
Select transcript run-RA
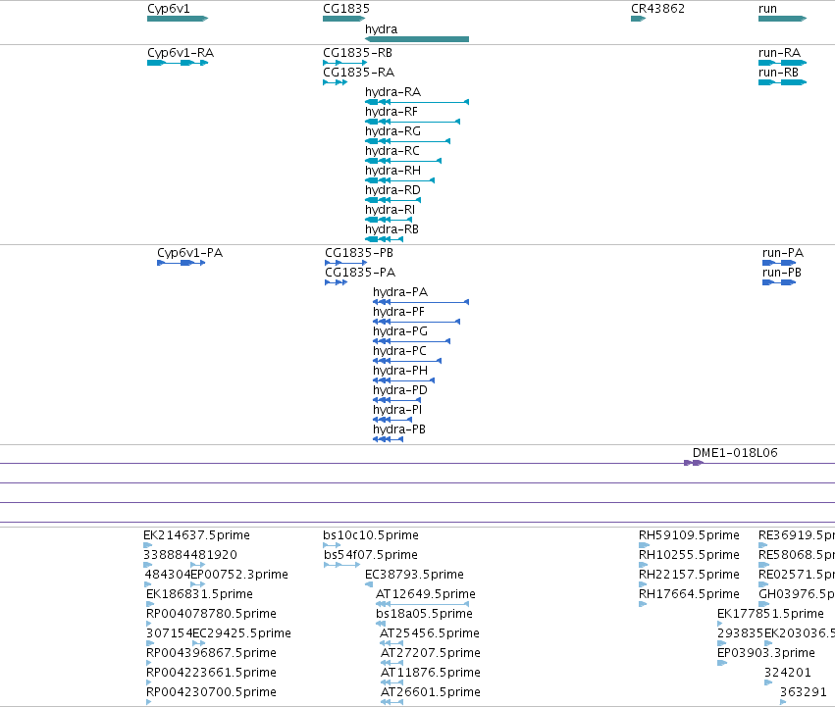(x=782, y=63)
